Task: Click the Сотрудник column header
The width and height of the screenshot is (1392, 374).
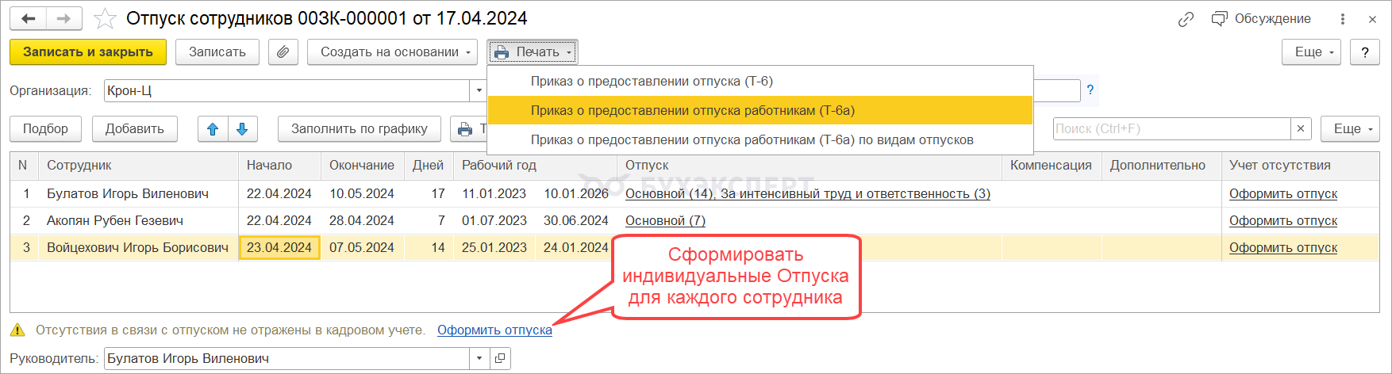Action: [x=138, y=166]
